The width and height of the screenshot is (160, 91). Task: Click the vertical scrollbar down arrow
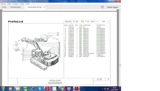(x=120, y=85)
